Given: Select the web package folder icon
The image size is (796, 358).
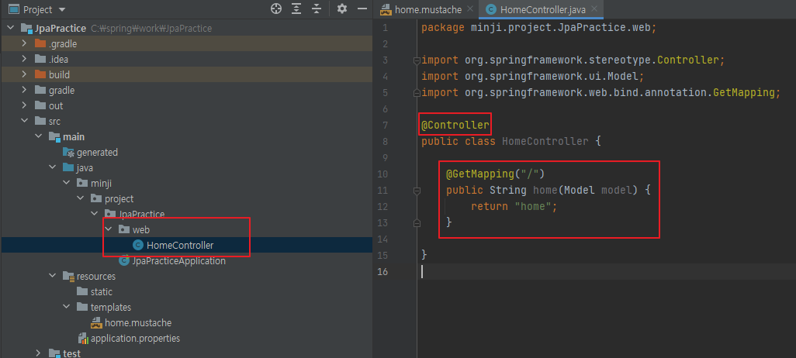Looking at the screenshot, I should coord(124,229).
